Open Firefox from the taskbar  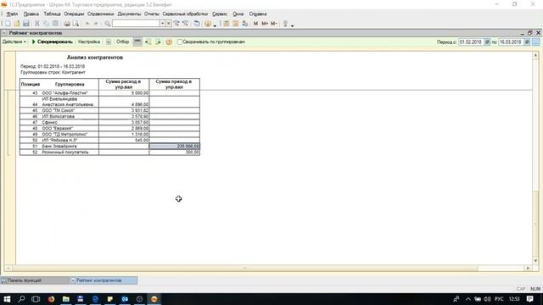[51, 299]
